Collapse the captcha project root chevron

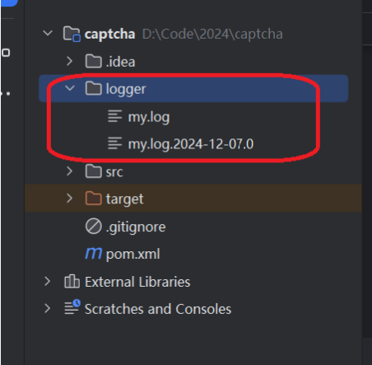point(48,34)
